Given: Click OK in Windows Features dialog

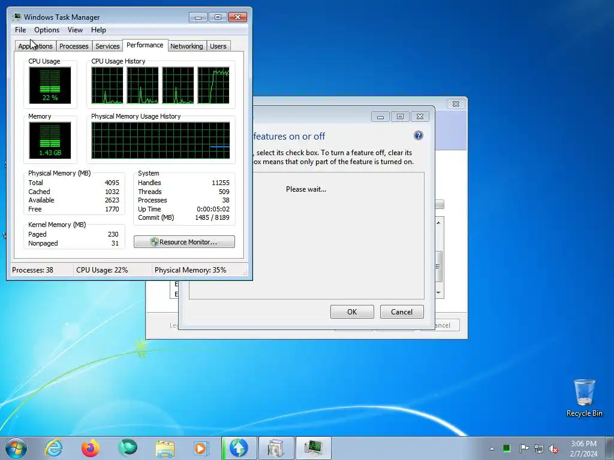Looking at the screenshot, I should 352,311.
